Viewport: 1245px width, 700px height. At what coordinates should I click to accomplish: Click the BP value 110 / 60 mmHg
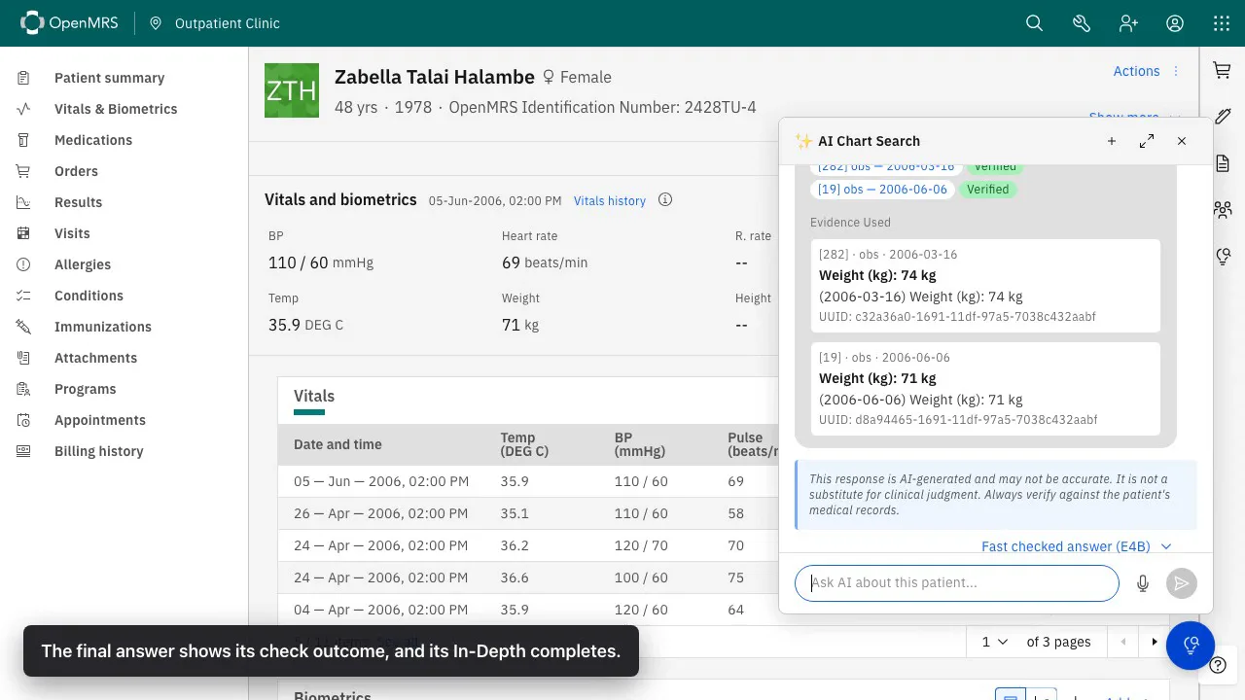321,262
